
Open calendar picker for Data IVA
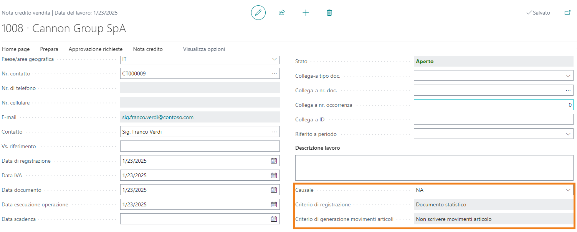pyautogui.click(x=274, y=175)
